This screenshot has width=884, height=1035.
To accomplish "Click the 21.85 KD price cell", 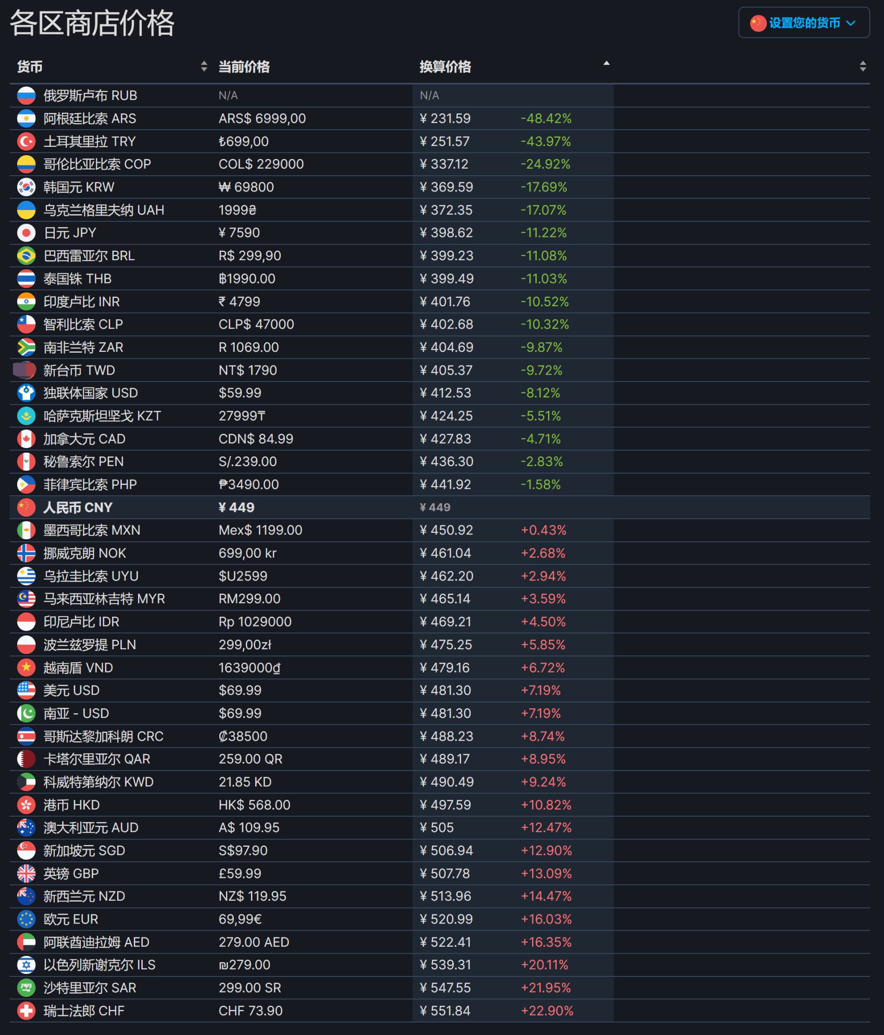I will tap(245, 782).
